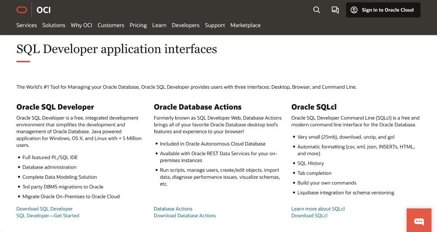Open the Learn menu
This screenshot has width=437, height=232.
point(159,25)
